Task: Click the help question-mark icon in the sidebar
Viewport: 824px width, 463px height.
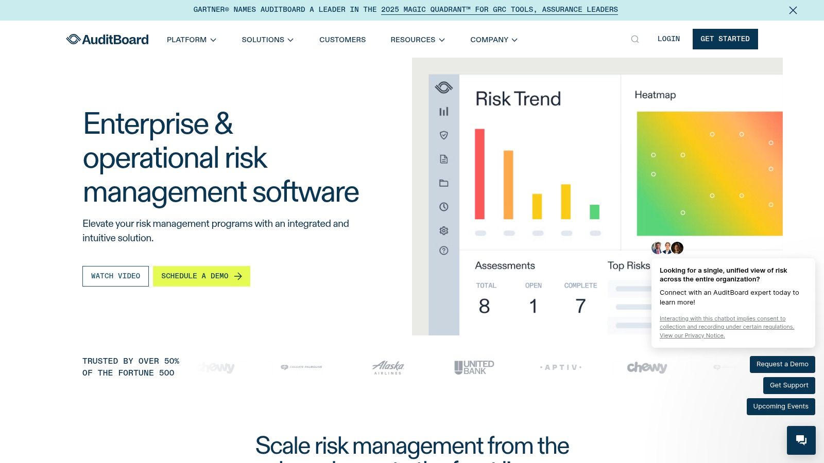Action: point(443,250)
